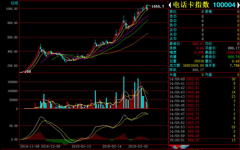Click the 2015-01-13 date on time axis

pos(81,146)
